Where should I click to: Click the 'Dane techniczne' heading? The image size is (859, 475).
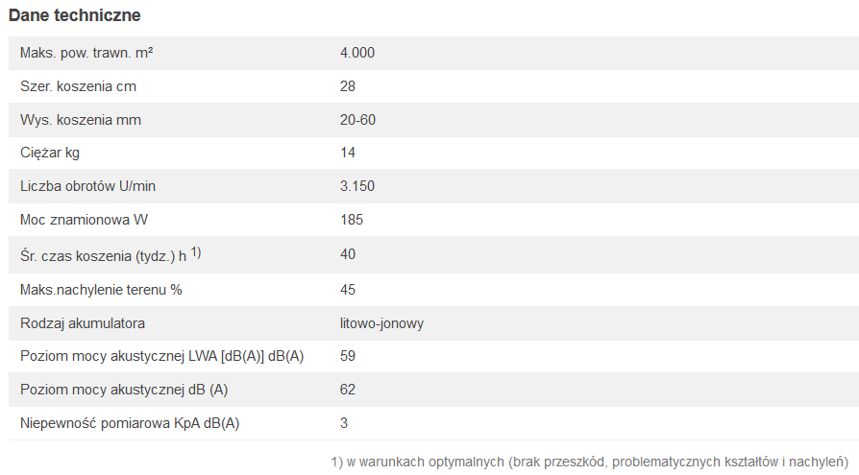[75, 15]
